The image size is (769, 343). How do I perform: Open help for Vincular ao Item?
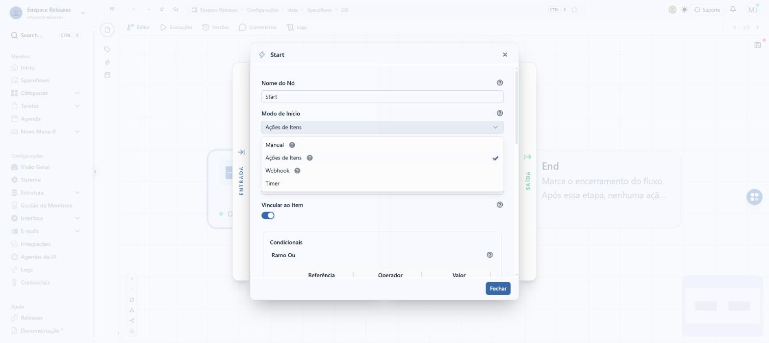[x=500, y=205]
